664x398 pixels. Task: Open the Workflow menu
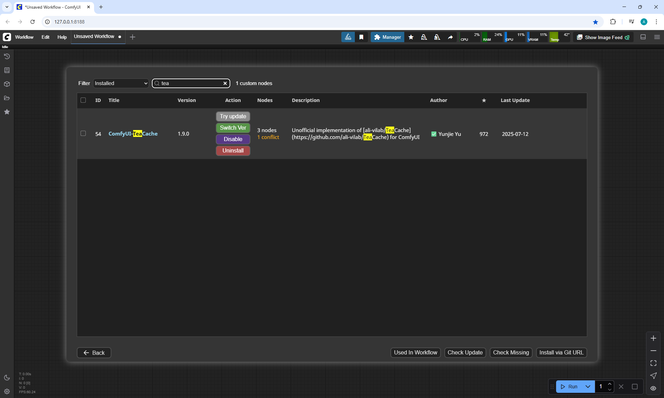pos(24,37)
